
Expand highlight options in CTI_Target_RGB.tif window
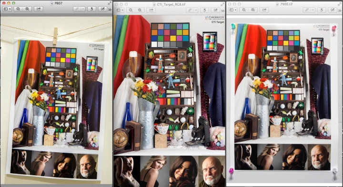196,10
